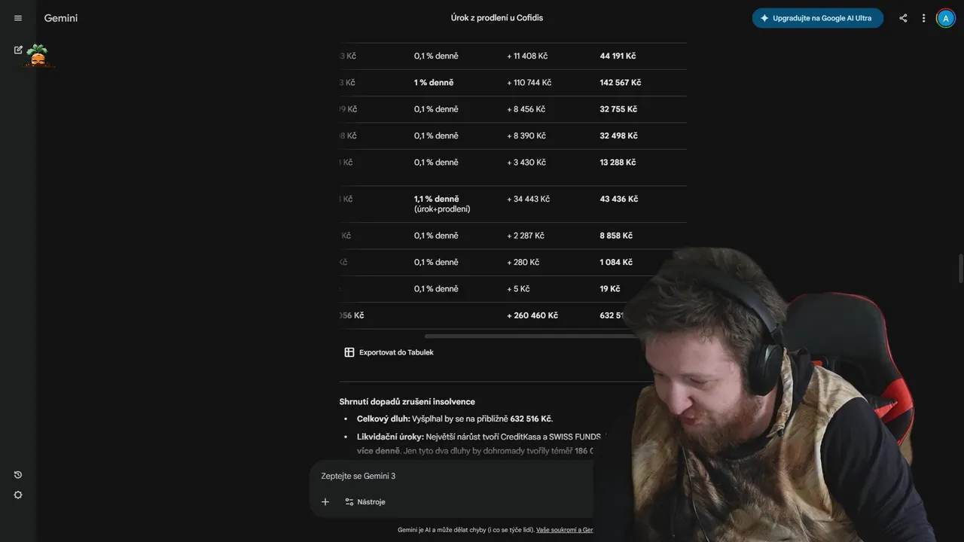Click the share conversation icon
The image size is (964, 542).
click(x=903, y=18)
